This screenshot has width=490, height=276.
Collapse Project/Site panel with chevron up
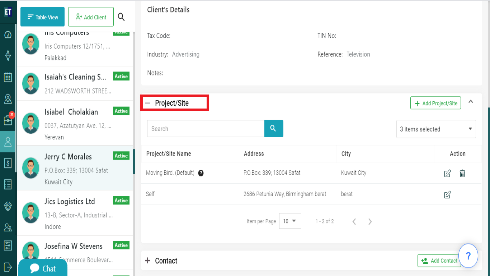point(471,102)
